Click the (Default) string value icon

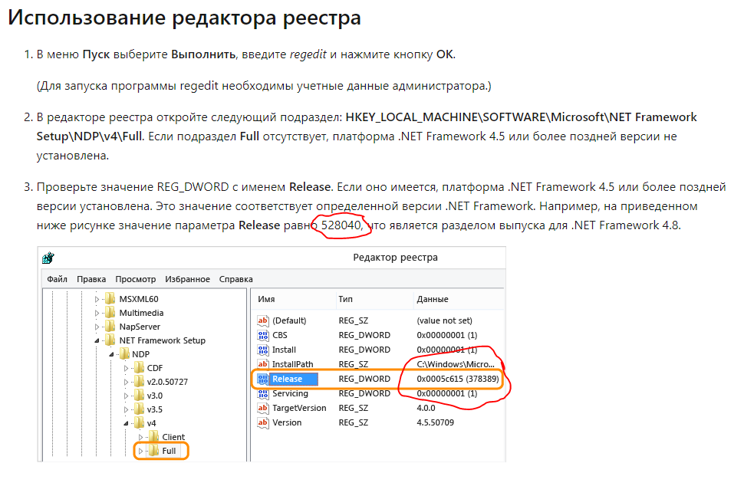click(x=263, y=320)
